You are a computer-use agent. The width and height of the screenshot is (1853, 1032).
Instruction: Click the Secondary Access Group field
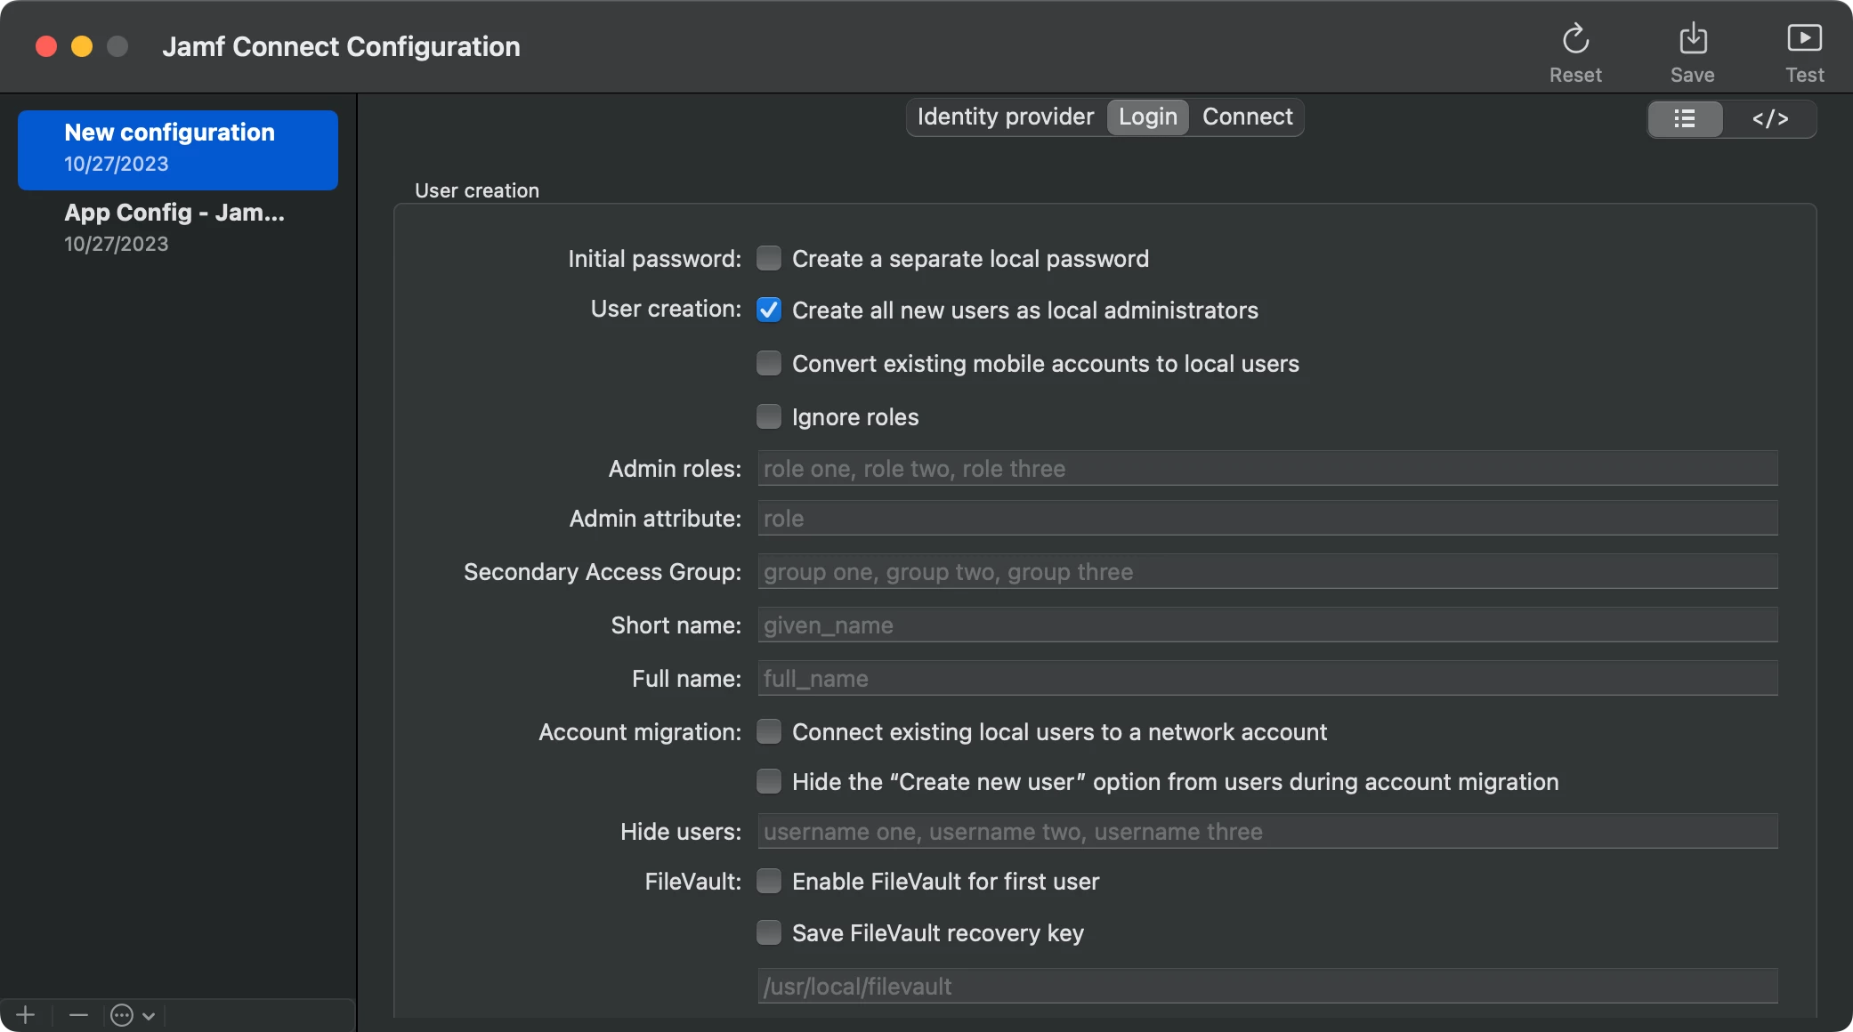click(x=1267, y=571)
